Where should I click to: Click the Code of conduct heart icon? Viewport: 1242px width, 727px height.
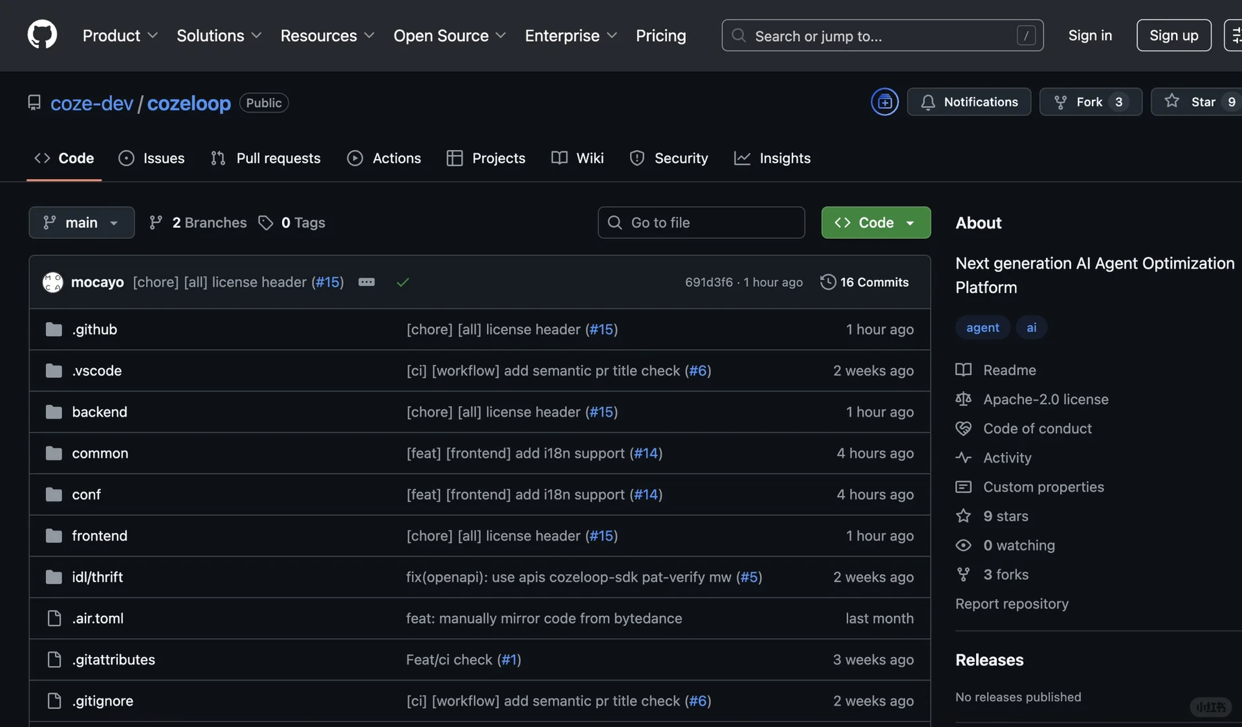[963, 428]
